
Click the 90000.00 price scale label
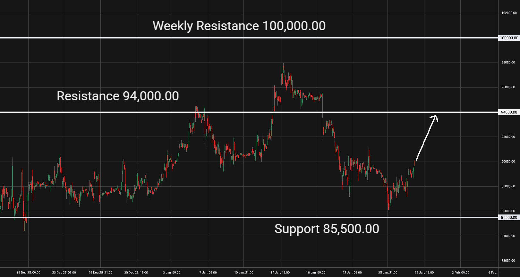click(x=509, y=162)
